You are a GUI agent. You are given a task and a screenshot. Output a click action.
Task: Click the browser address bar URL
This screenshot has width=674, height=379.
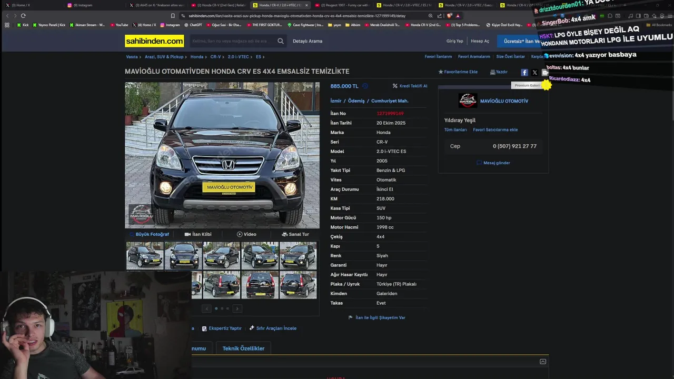point(298,16)
